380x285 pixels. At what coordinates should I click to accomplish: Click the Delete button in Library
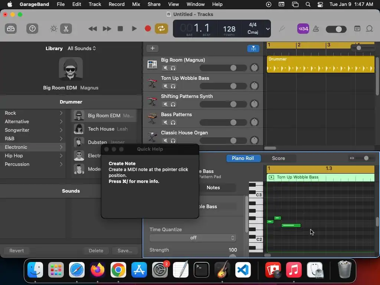(96, 250)
